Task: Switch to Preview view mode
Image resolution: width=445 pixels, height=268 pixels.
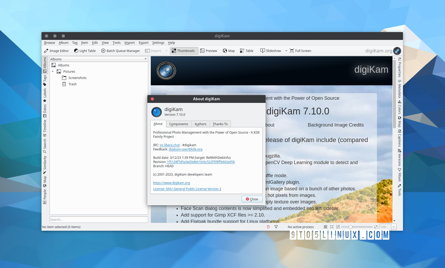Action: pos(209,51)
